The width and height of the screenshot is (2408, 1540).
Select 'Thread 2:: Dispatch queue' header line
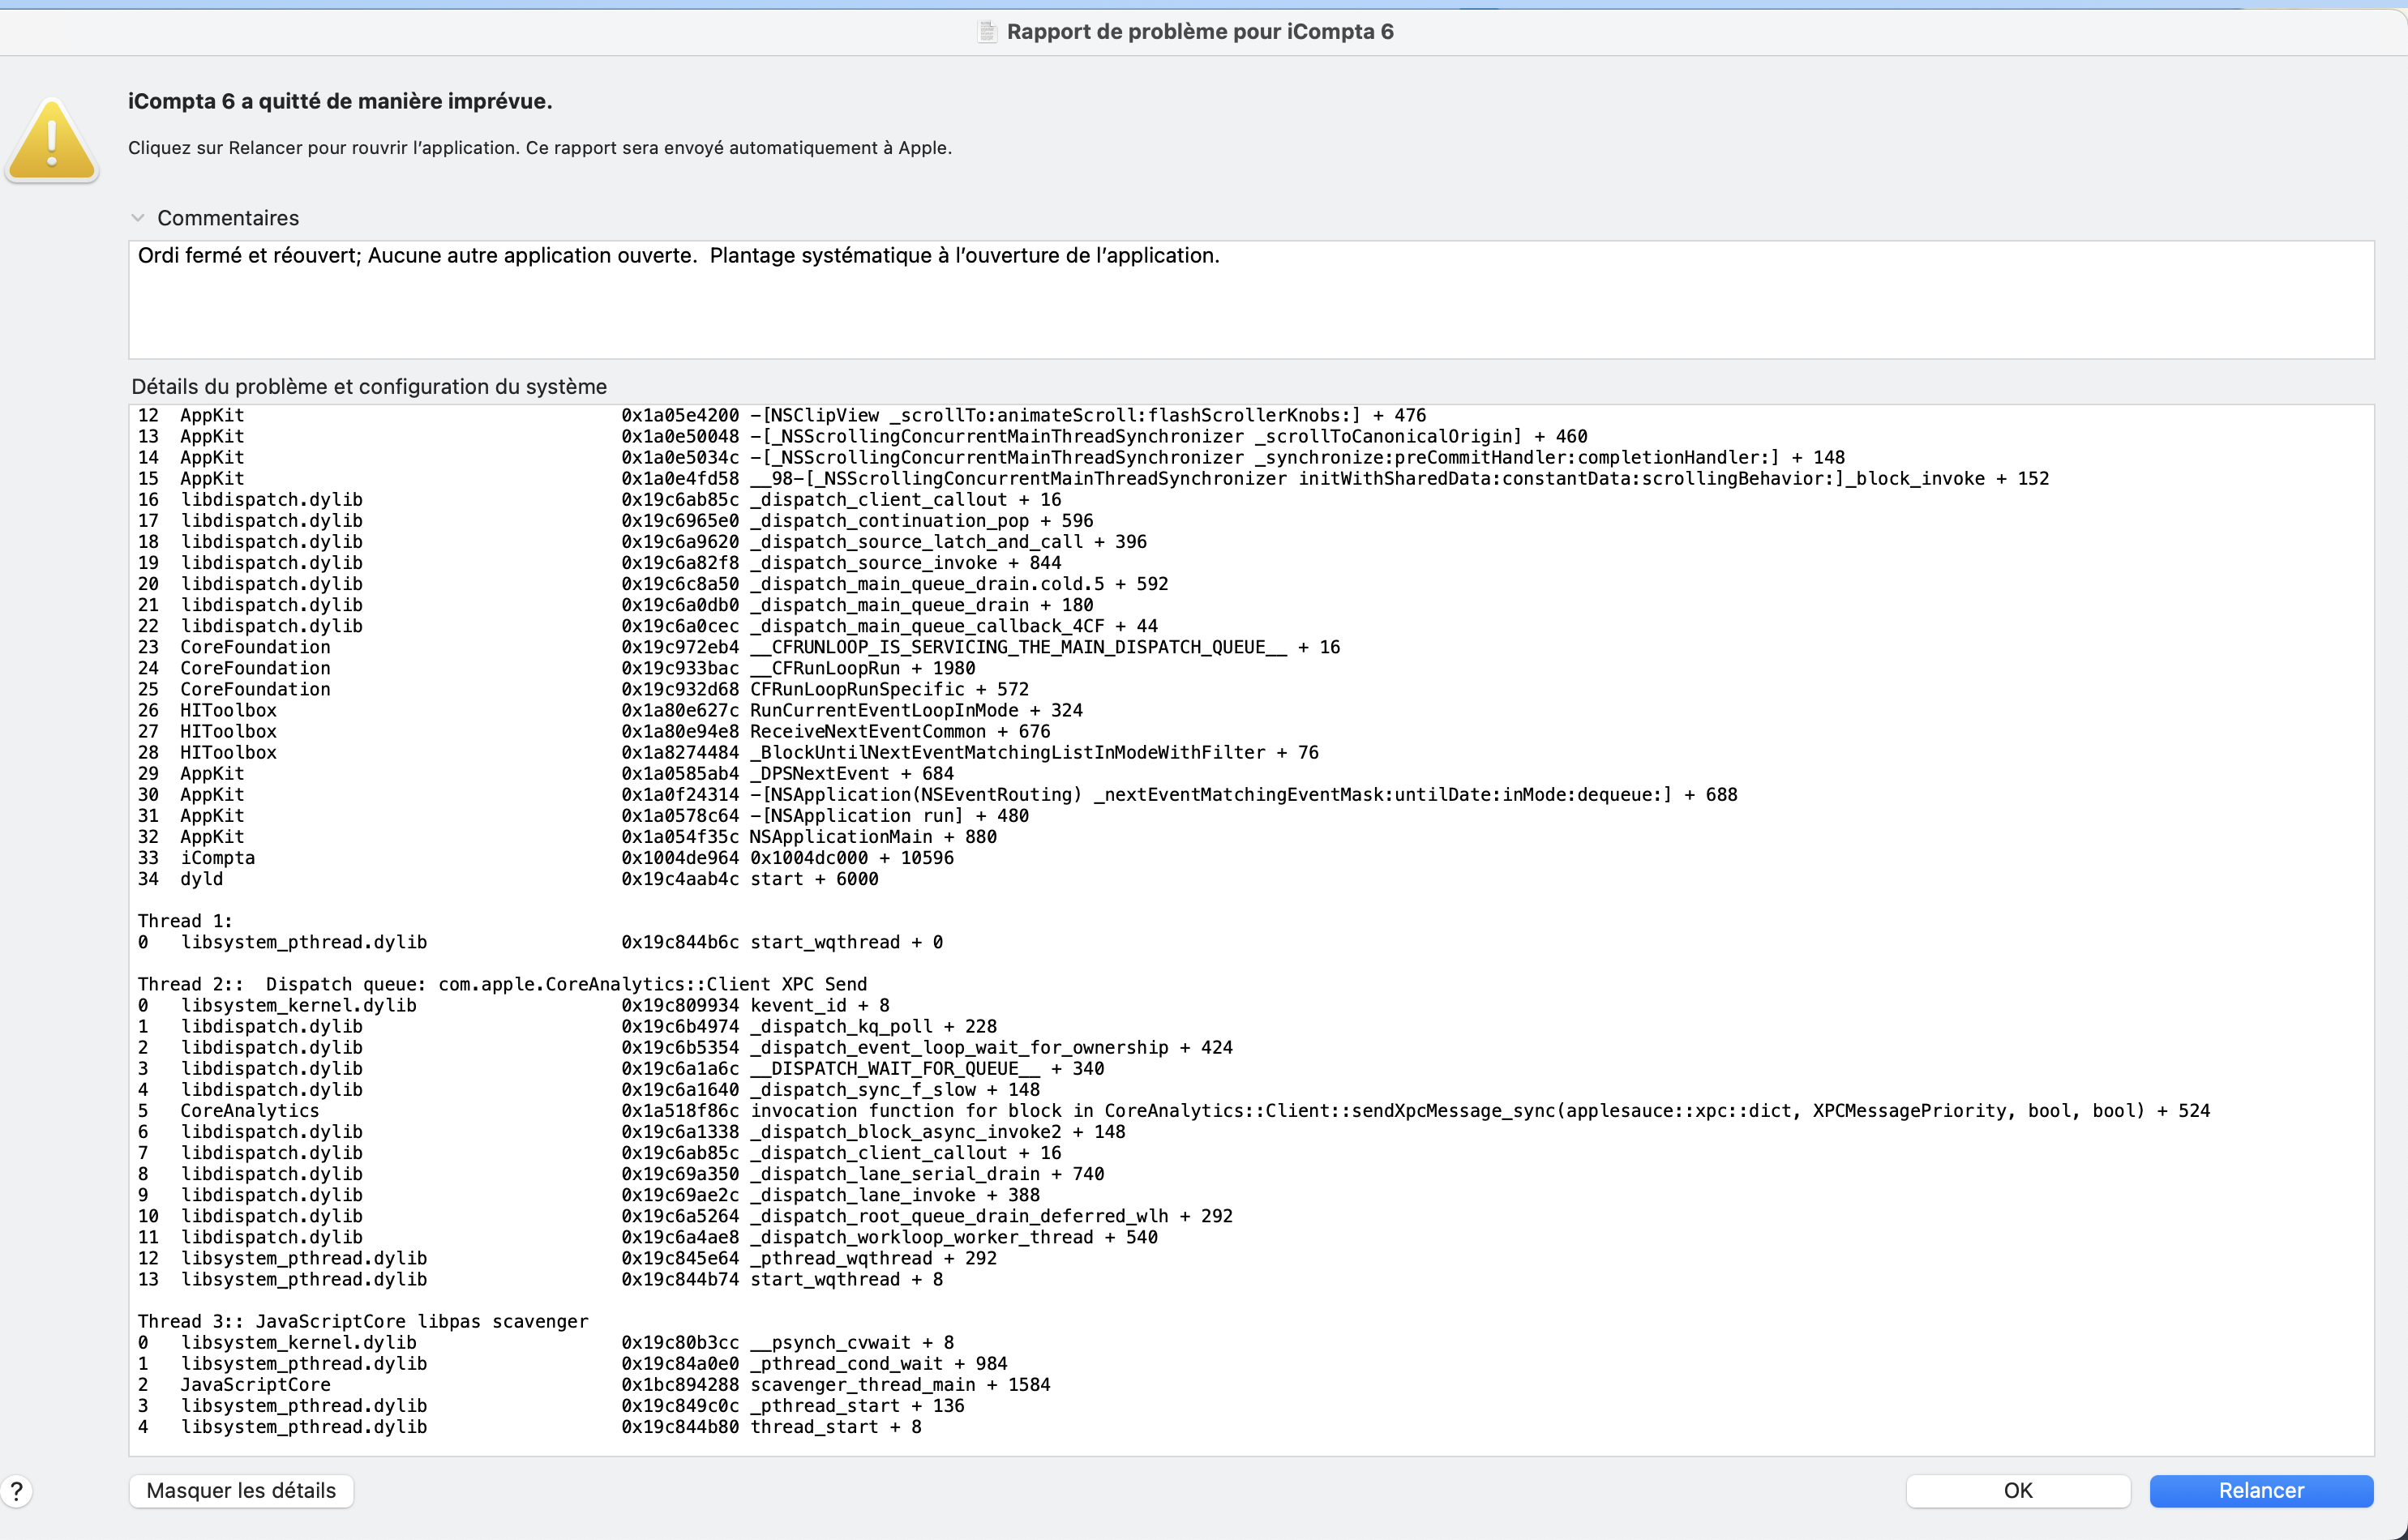pyautogui.click(x=502, y=984)
